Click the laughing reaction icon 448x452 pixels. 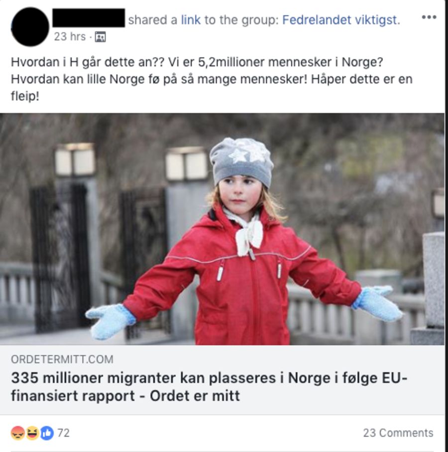coord(32,433)
